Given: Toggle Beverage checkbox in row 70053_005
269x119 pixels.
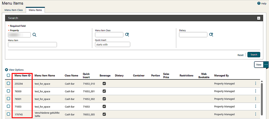Looking at the screenshot, I should (104, 114).
